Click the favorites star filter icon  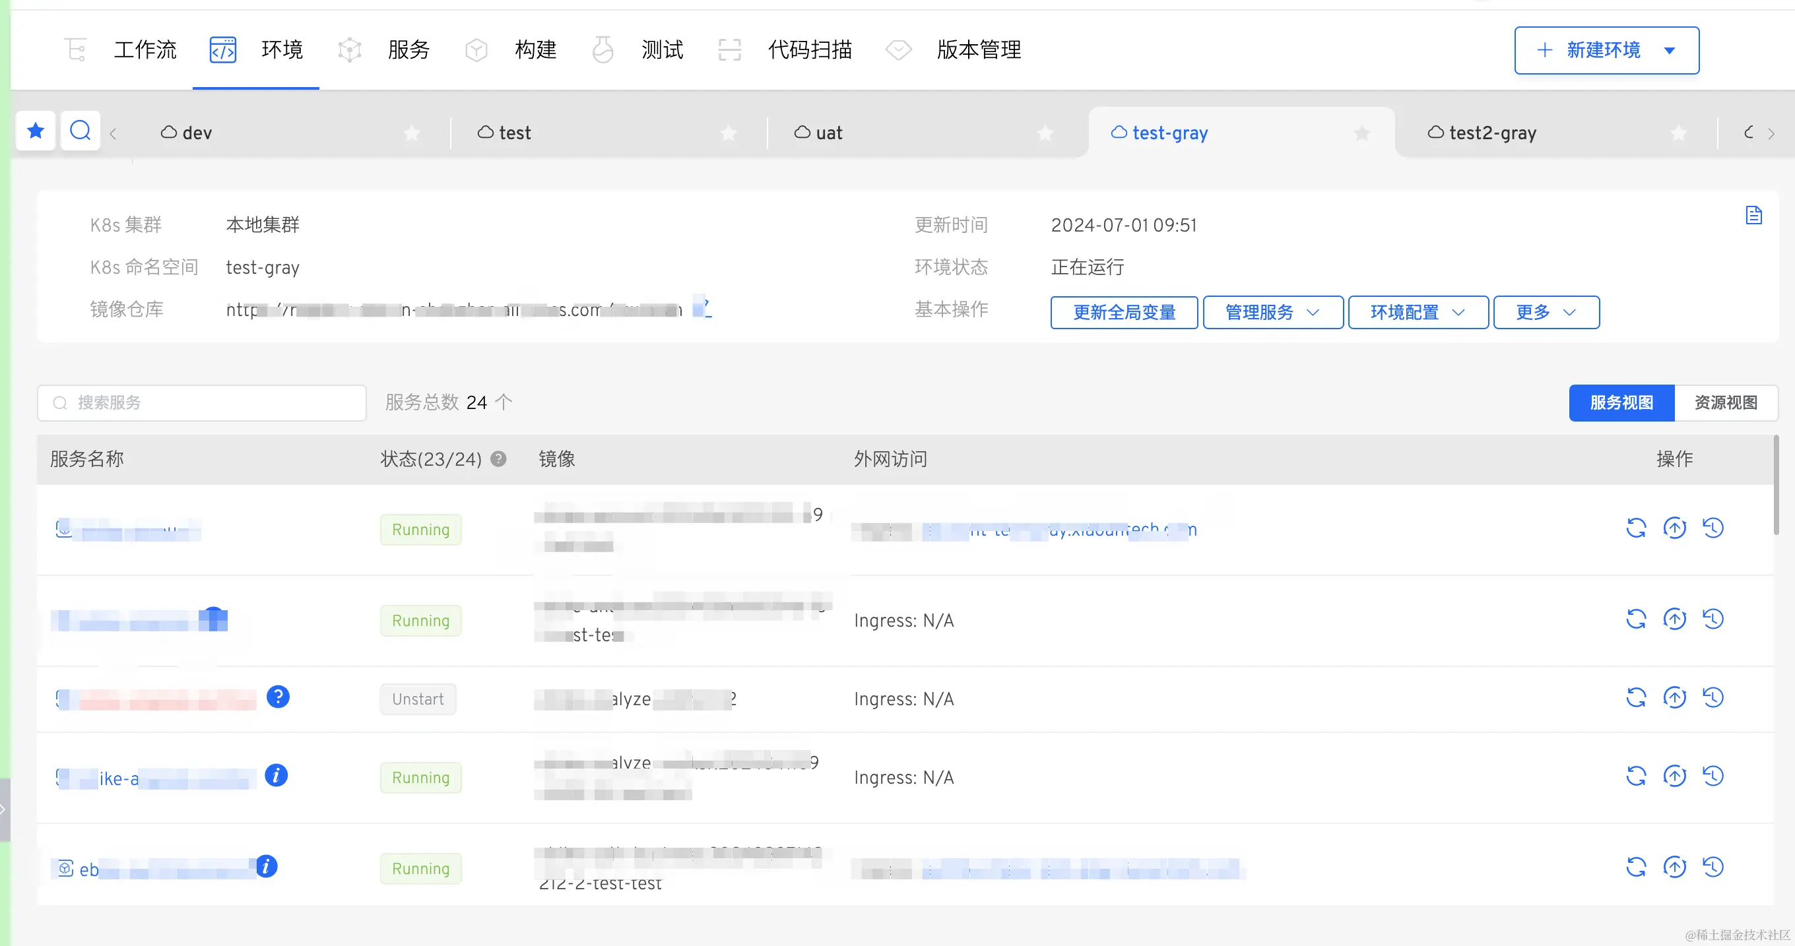[x=36, y=130]
